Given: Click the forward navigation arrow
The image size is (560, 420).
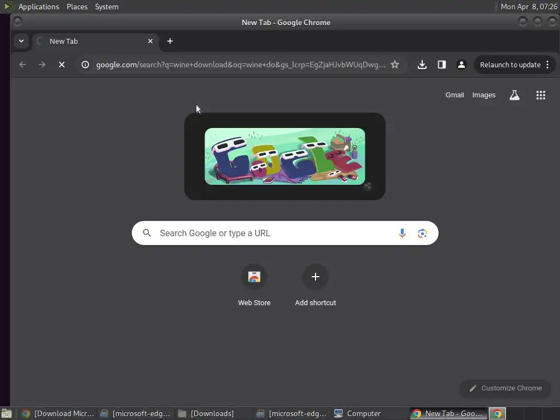Looking at the screenshot, I should [42, 65].
